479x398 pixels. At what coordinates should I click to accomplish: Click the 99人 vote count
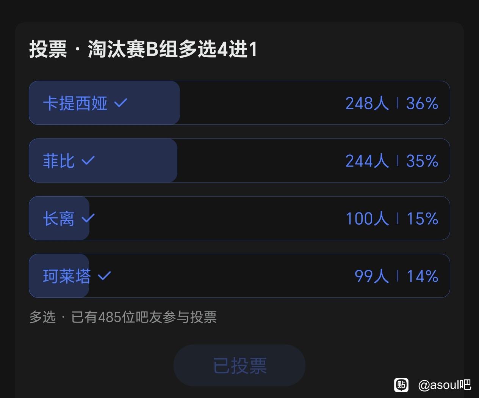(x=371, y=276)
